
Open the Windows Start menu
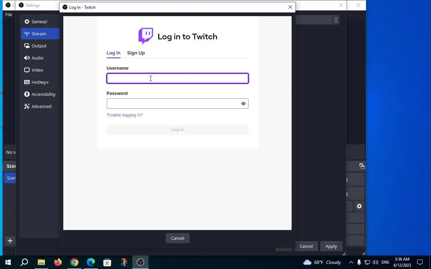(8, 262)
